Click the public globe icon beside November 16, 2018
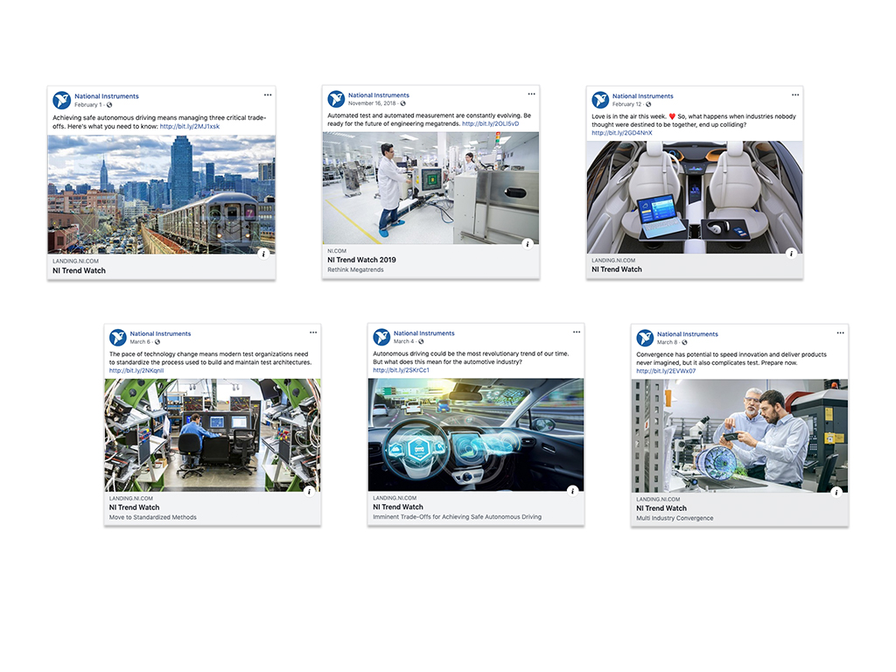This screenshot has height=672, width=896. point(402,103)
